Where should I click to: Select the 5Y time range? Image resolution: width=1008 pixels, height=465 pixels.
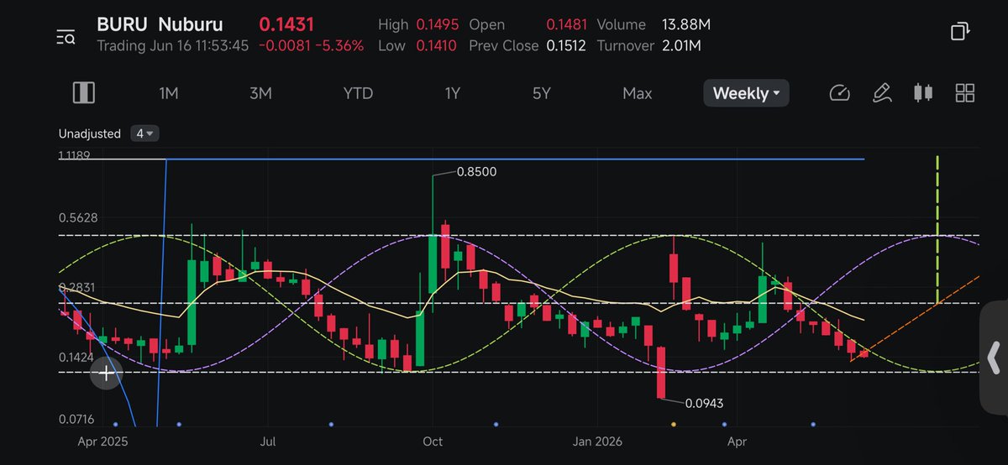(541, 93)
